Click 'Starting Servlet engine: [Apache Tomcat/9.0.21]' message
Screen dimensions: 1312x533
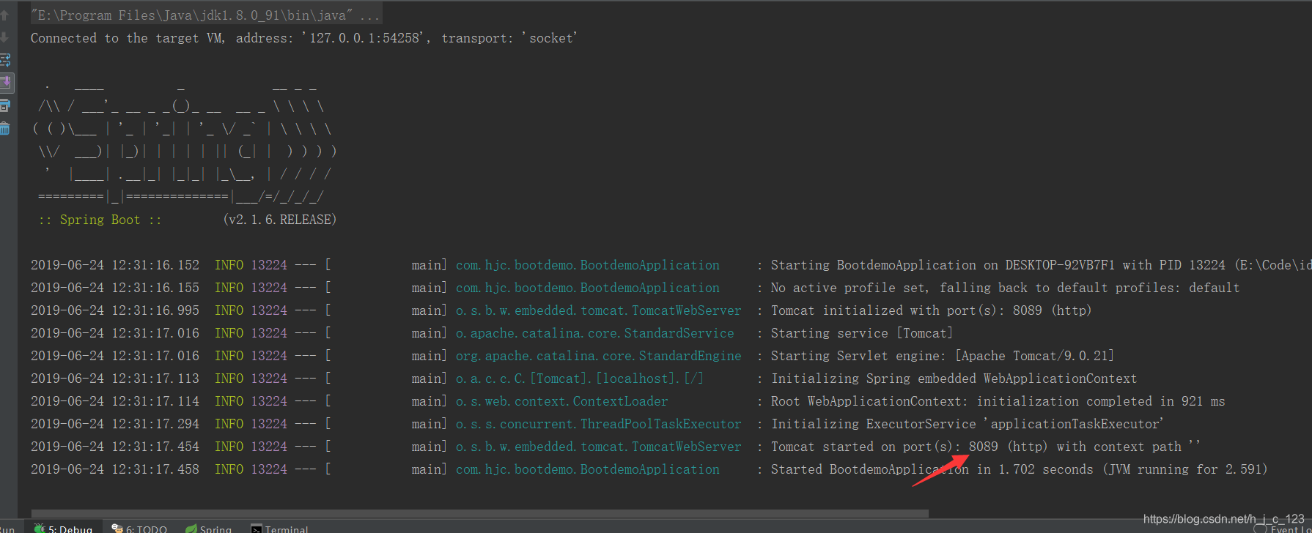943,356
